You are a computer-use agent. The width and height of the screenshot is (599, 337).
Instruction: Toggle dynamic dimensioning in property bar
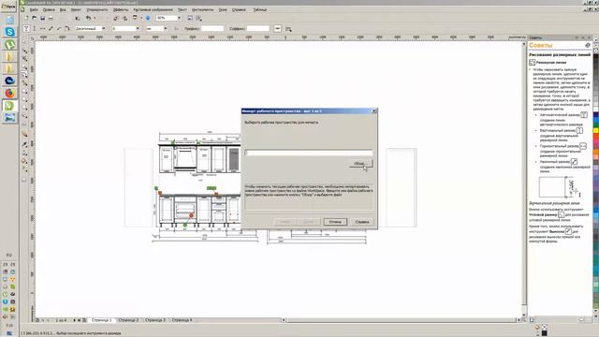coord(277,29)
